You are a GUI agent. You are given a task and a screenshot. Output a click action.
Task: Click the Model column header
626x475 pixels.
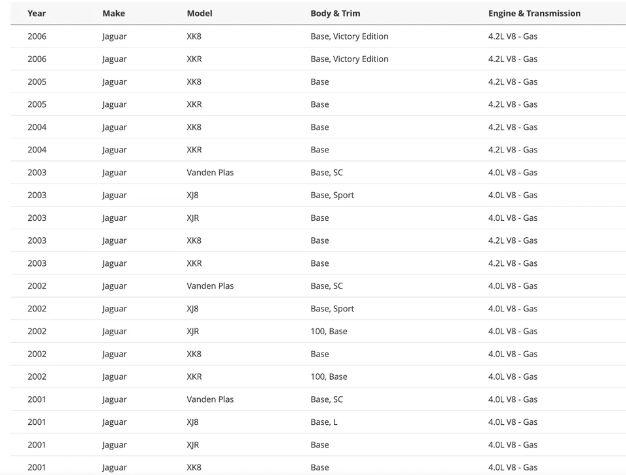[x=200, y=13]
